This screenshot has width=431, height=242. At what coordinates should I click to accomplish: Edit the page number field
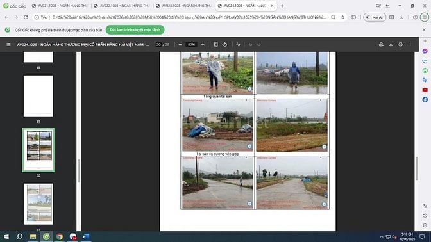tap(158, 44)
